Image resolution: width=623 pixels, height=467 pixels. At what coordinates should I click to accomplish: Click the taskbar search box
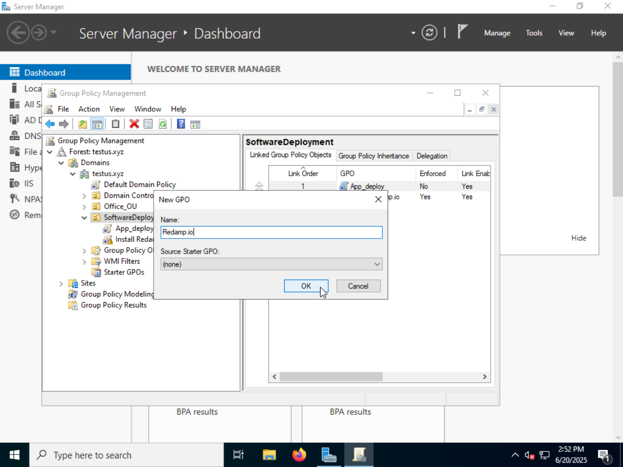click(126, 455)
